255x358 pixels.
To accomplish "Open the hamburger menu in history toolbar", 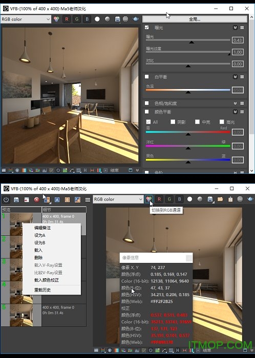I will click(88, 199).
